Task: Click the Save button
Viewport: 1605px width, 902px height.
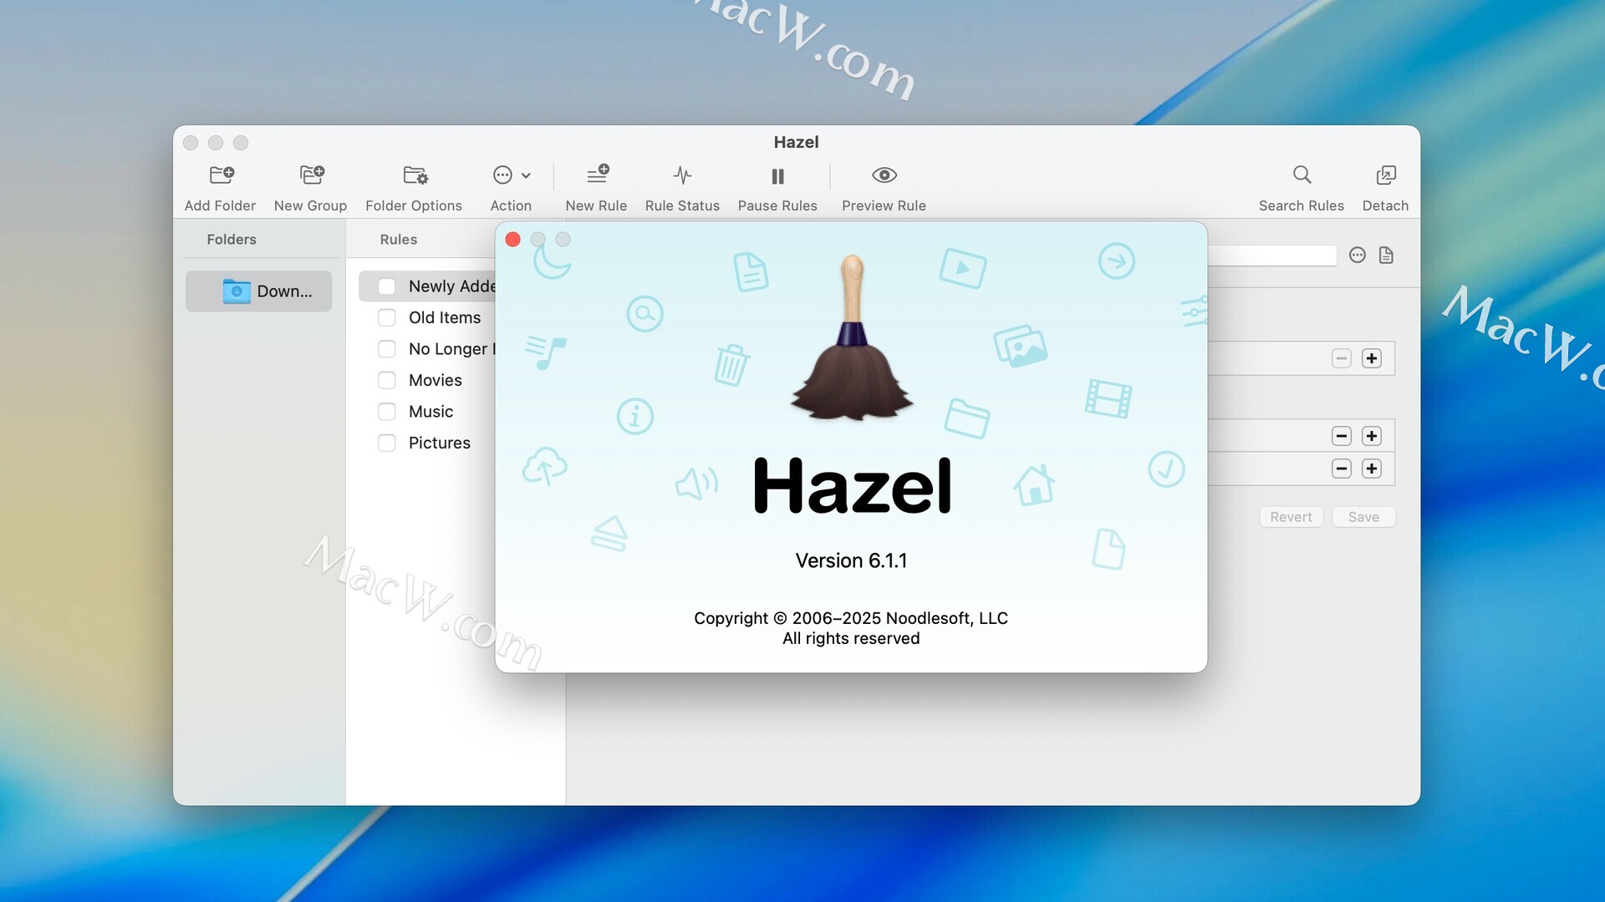Action: click(1363, 517)
